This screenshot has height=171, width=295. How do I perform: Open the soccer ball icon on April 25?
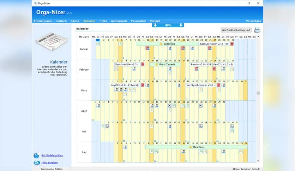[201, 106]
